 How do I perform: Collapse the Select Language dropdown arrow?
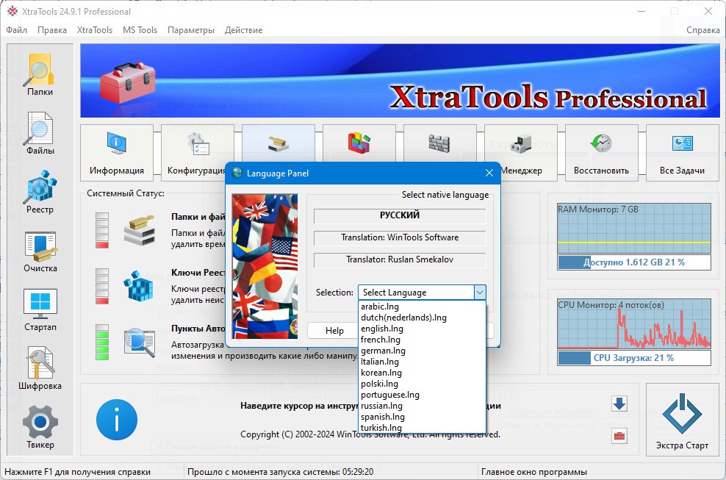[480, 293]
